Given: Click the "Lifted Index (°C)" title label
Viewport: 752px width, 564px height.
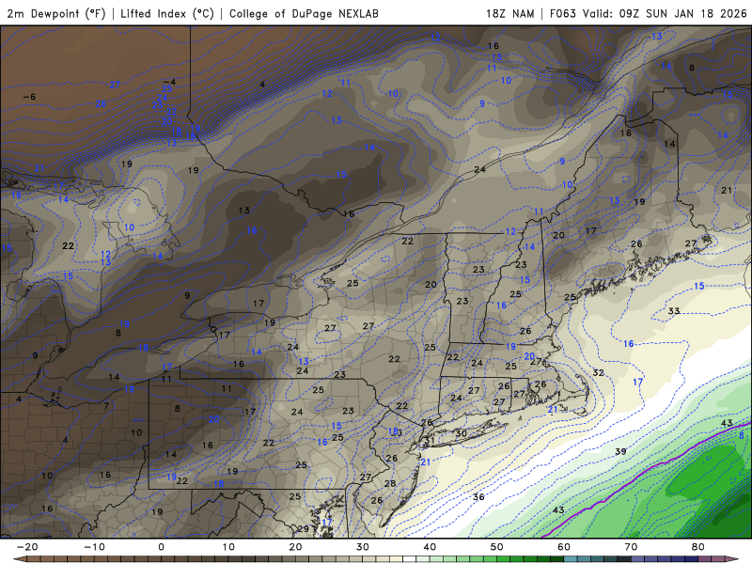Looking at the screenshot, I should pos(167,13).
